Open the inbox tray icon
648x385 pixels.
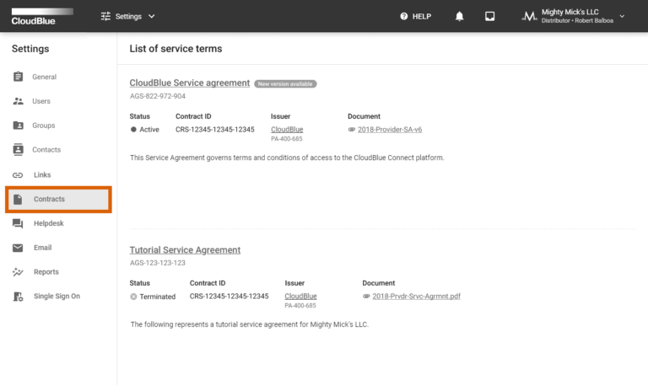tap(489, 16)
